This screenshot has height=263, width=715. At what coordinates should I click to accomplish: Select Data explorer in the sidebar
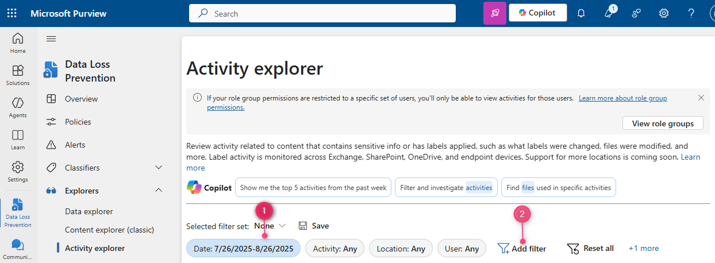pyautogui.click(x=89, y=211)
